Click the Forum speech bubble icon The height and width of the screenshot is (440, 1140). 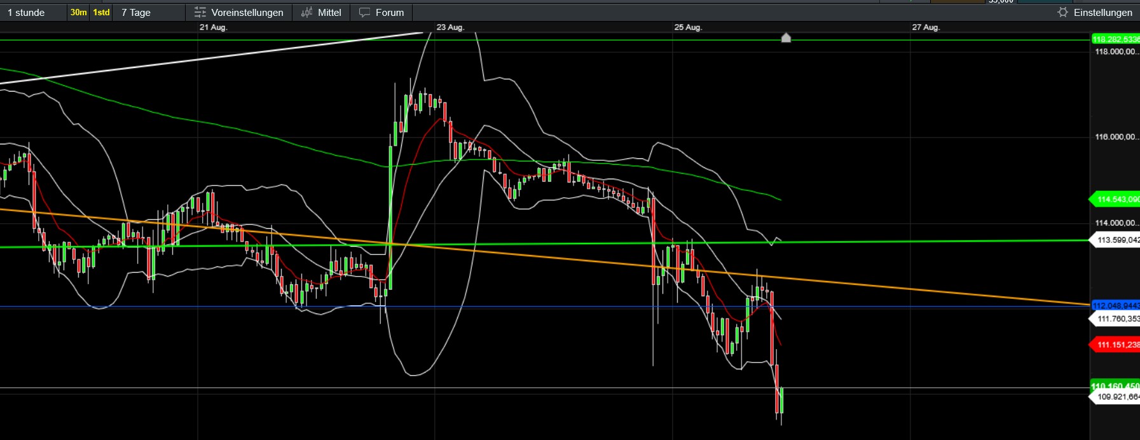coord(364,13)
